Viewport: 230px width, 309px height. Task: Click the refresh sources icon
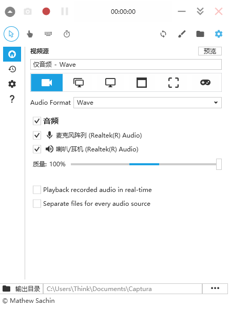click(163, 34)
